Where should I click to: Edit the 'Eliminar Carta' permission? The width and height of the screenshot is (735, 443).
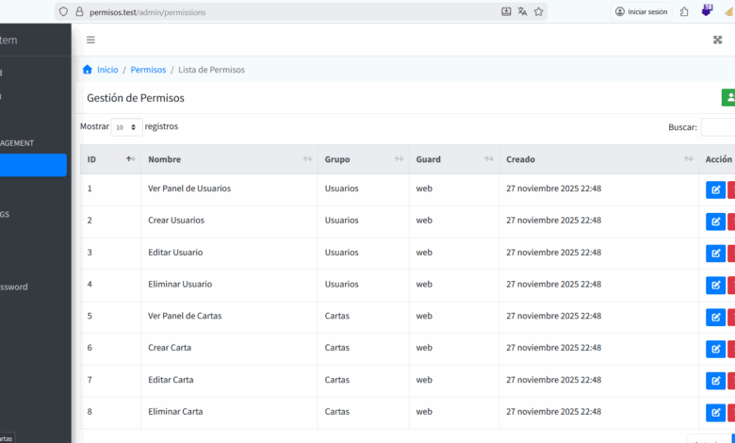pyautogui.click(x=715, y=413)
